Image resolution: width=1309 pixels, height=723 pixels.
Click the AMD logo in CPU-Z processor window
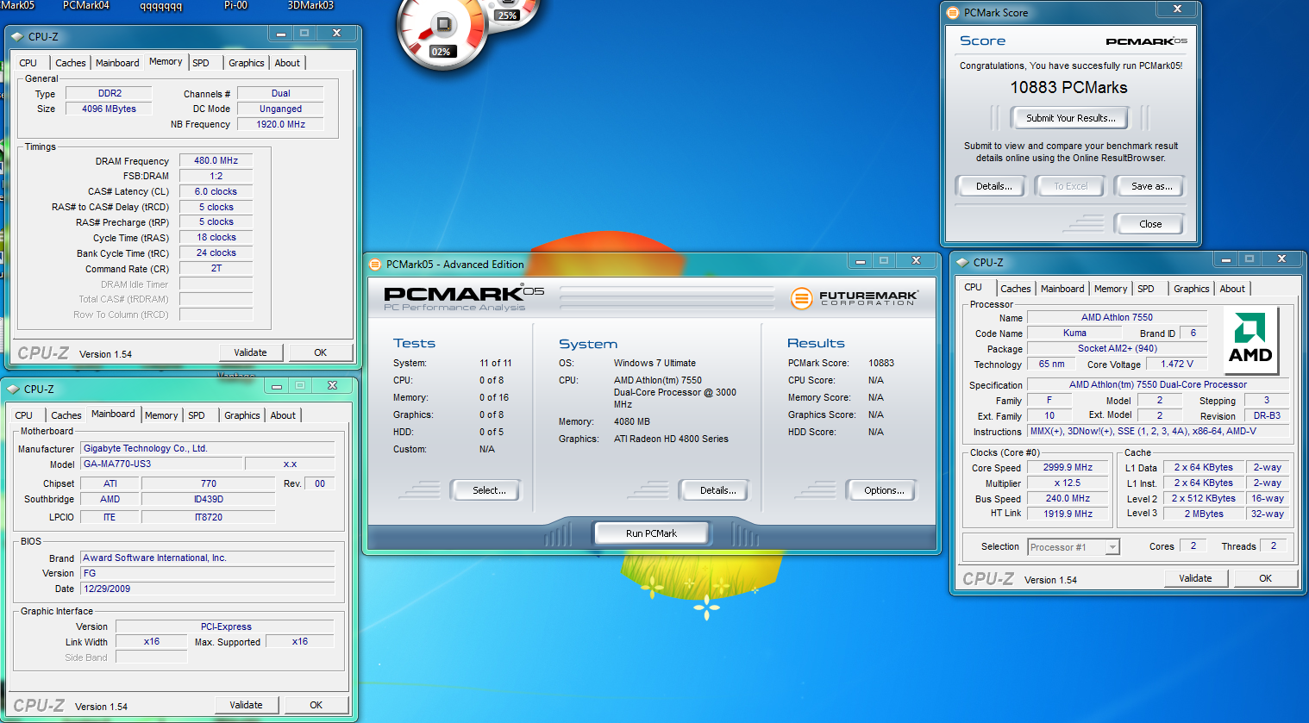[x=1250, y=340]
